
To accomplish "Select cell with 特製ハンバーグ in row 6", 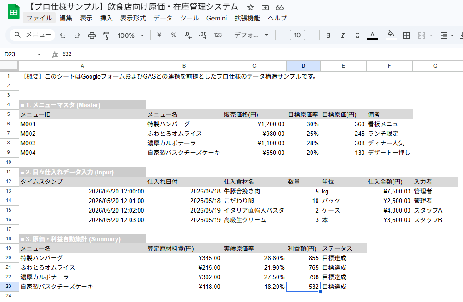I will pos(184,124).
